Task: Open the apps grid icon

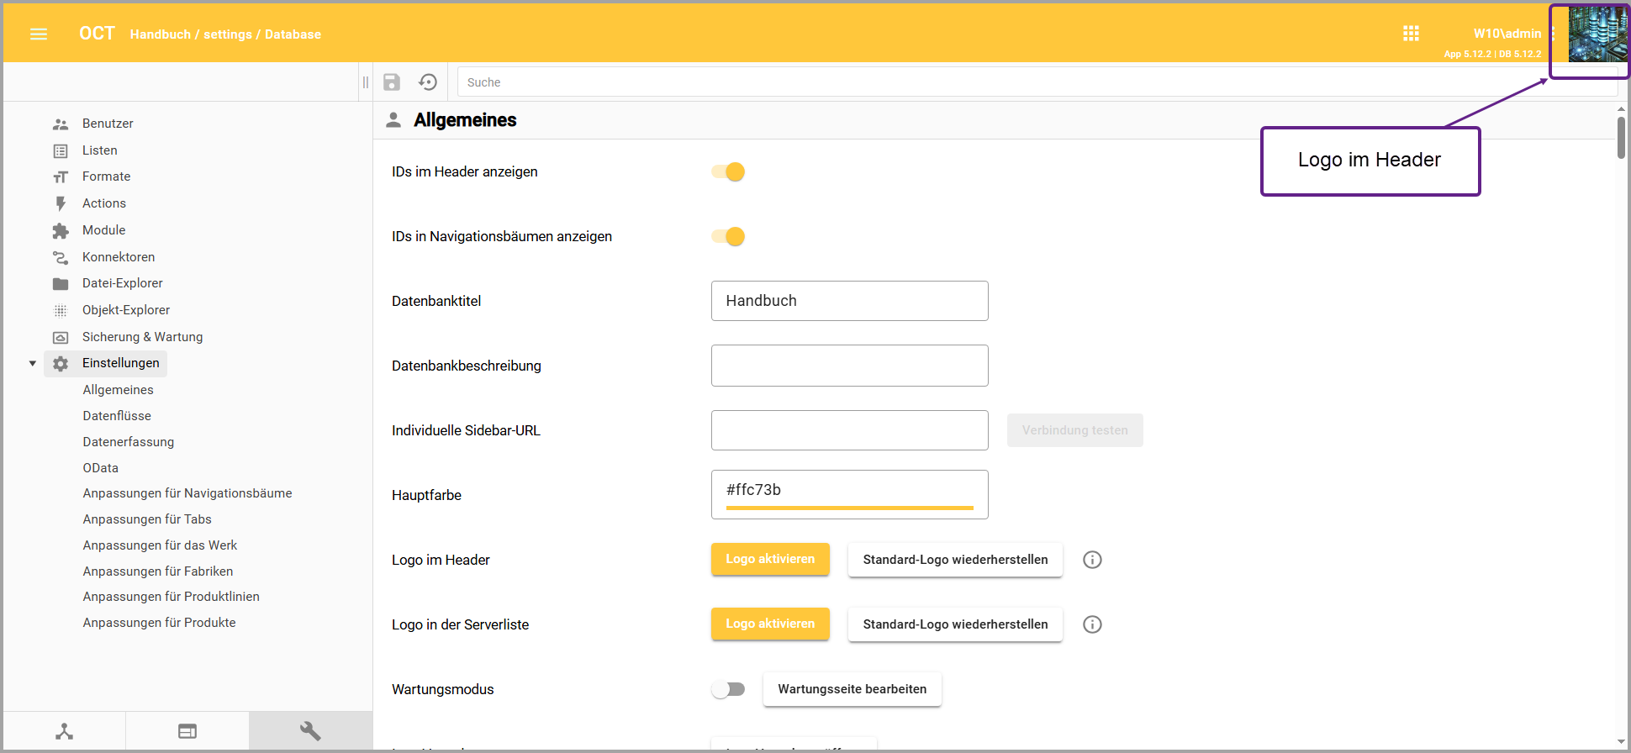Action: tap(1411, 34)
